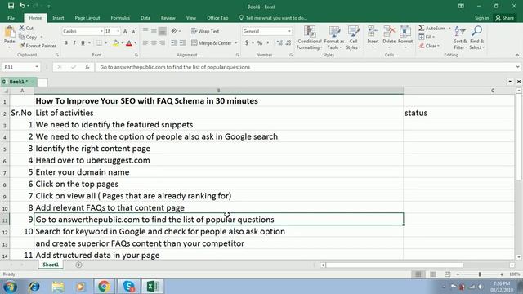Add a new sheet
This screenshot has width=523, height=294.
click(x=78, y=265)
